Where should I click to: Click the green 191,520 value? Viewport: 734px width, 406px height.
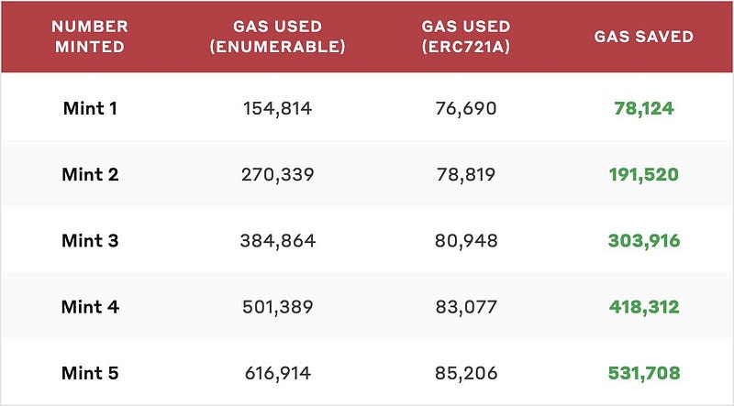click(643, 174)
